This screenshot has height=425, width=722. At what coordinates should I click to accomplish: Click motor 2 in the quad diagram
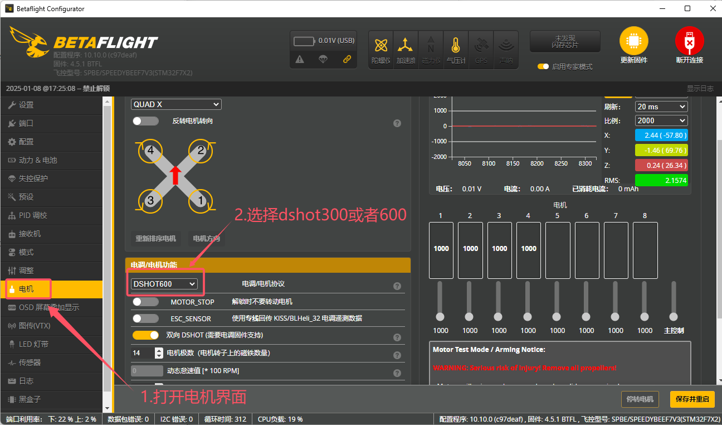[201, 151]
